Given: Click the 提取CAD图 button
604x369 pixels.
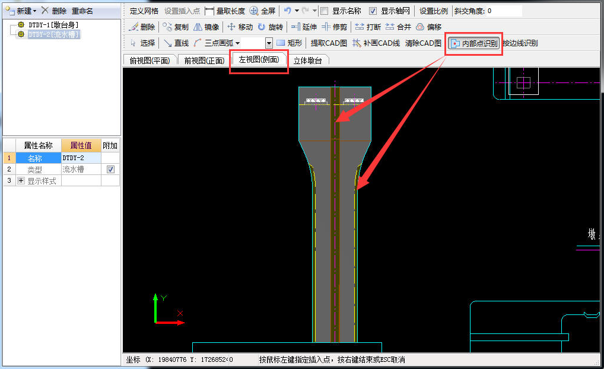Looking at the screenshot, I should (x=329, y=43).
